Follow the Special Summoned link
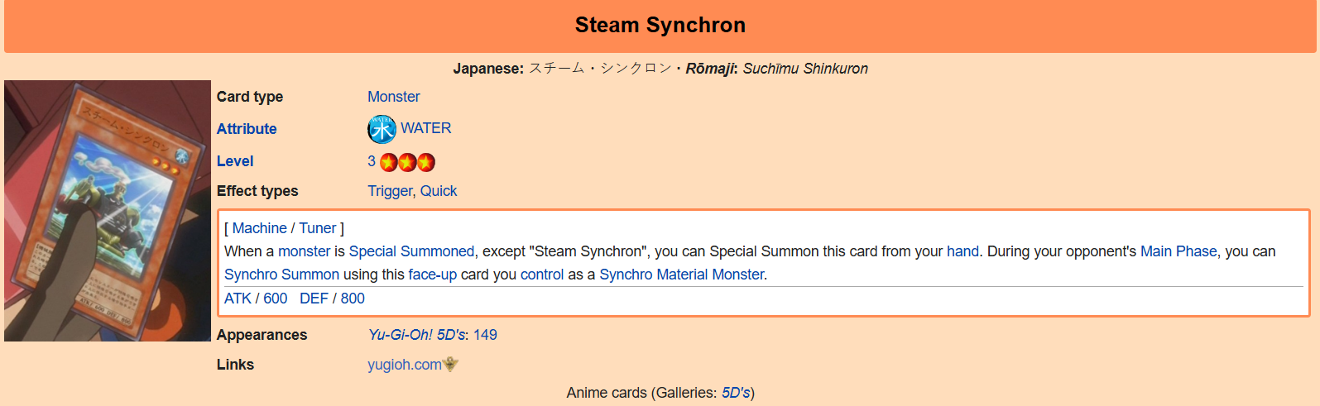This screenshot has height=406, width=1320. click(x=412, y=251)
